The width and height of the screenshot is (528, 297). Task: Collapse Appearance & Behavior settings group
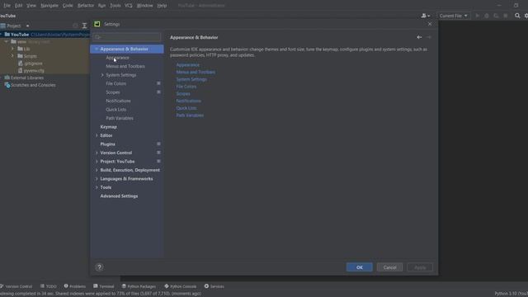point(97,49)
